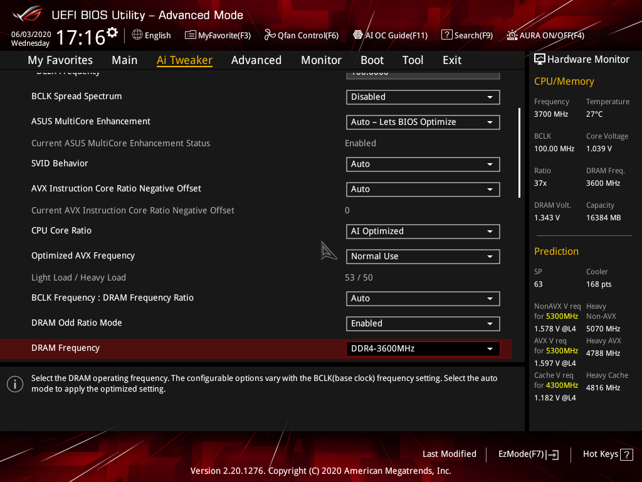Change the BIOS language from English
This screenshot has width=642, height=482.
151,35
